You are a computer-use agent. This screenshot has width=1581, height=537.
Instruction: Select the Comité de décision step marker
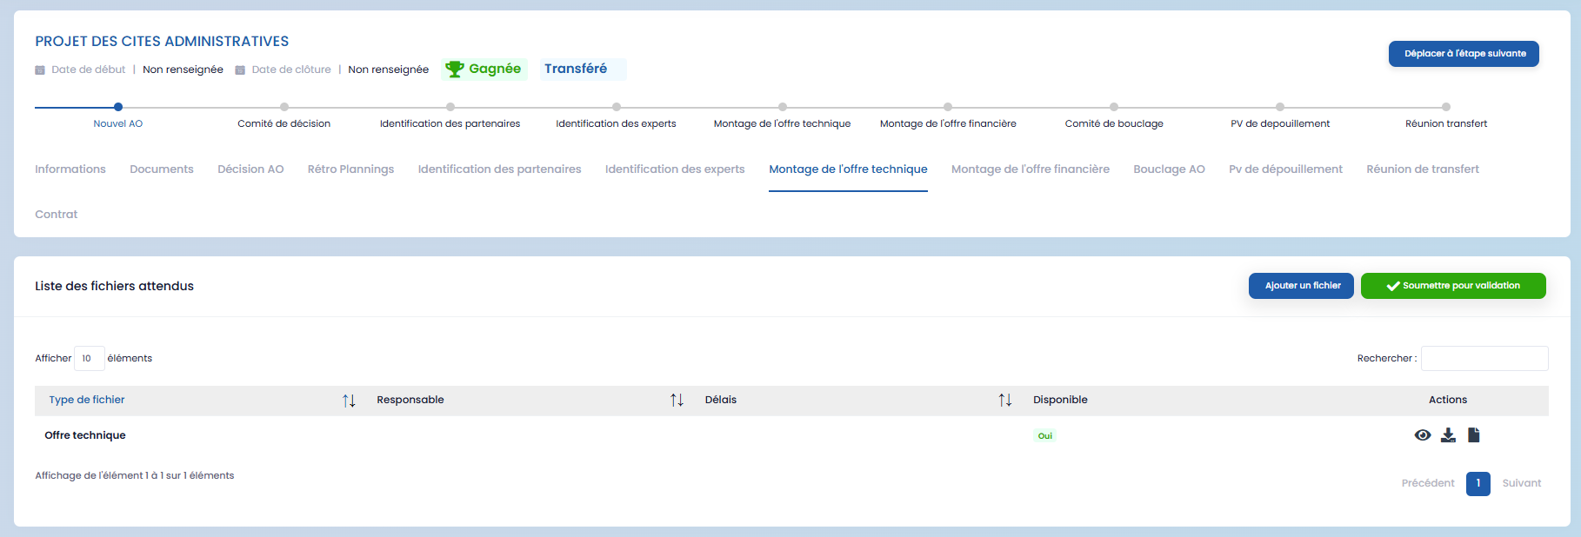pyautogui.click(x=284, y=107)
